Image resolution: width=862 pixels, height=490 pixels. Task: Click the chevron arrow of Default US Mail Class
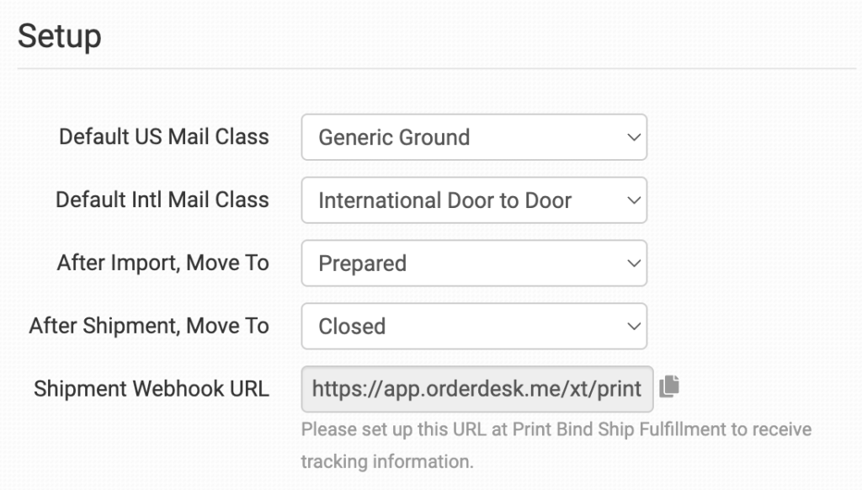(634, 137)
